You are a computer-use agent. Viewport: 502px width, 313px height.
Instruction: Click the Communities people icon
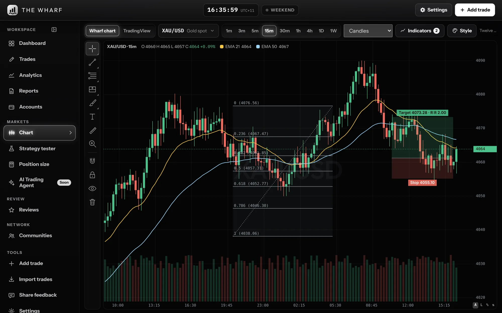(x=12, y=236)
